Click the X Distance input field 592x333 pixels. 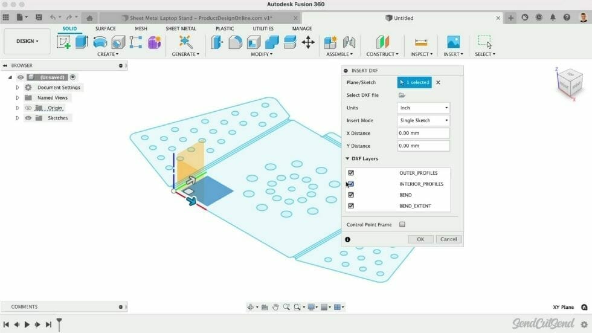click(423, 134)
